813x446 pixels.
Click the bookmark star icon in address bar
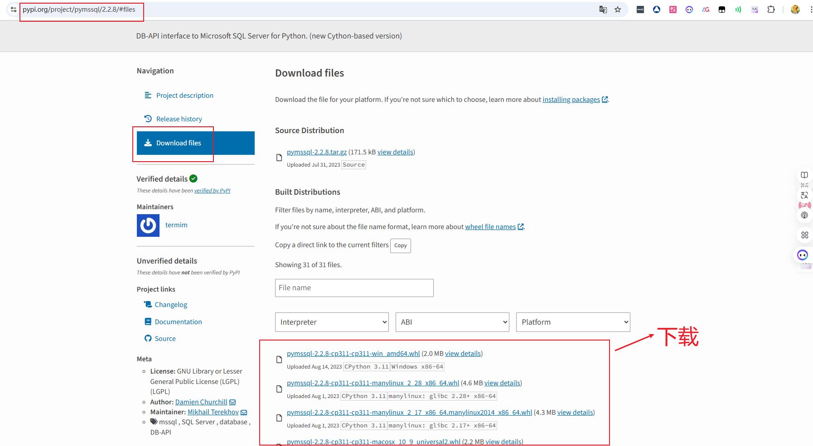click(618, 10)
